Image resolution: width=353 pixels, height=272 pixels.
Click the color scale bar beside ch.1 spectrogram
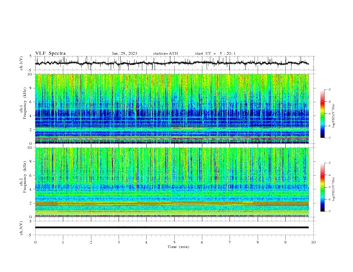(x=322, y=114)
